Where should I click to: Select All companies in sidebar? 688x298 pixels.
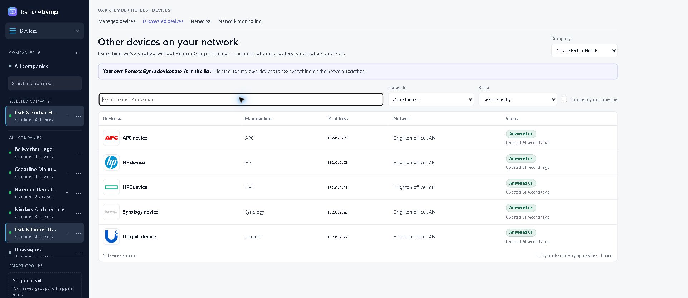pyautogui.click(x=32, y=66)
